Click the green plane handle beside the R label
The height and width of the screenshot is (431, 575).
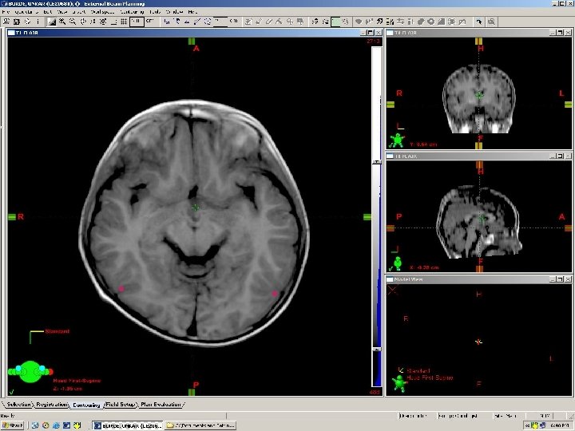[12, 217]
